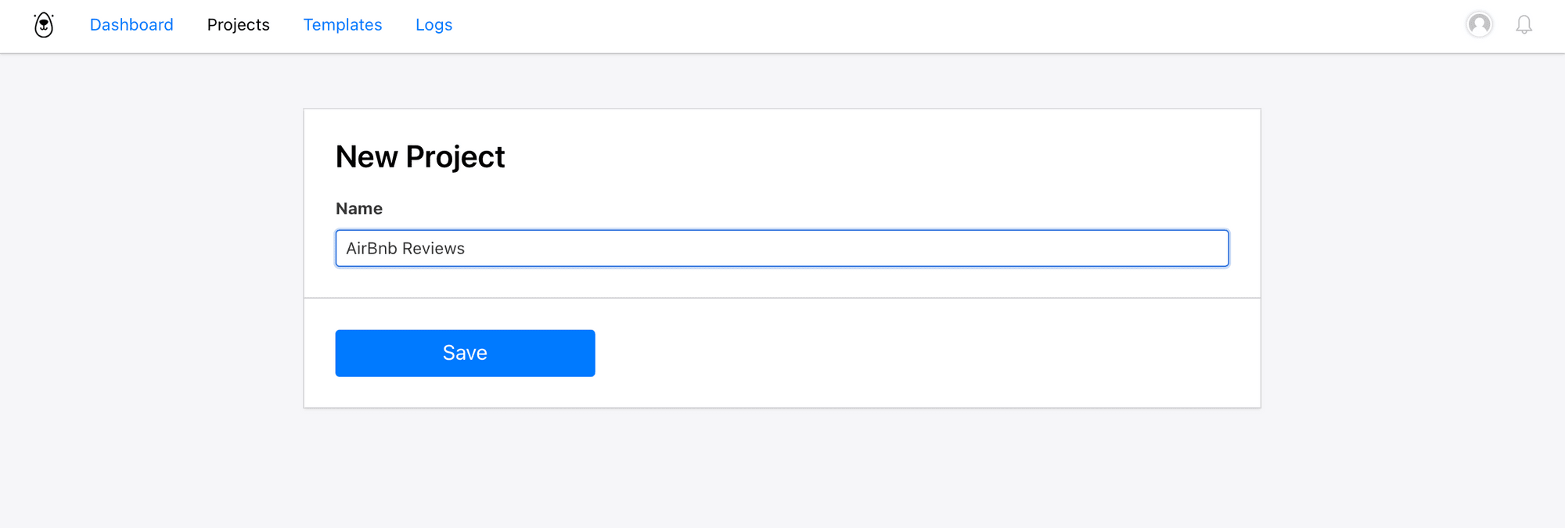Click the blue Save button

pyautogui.click(x=465, y=353)
